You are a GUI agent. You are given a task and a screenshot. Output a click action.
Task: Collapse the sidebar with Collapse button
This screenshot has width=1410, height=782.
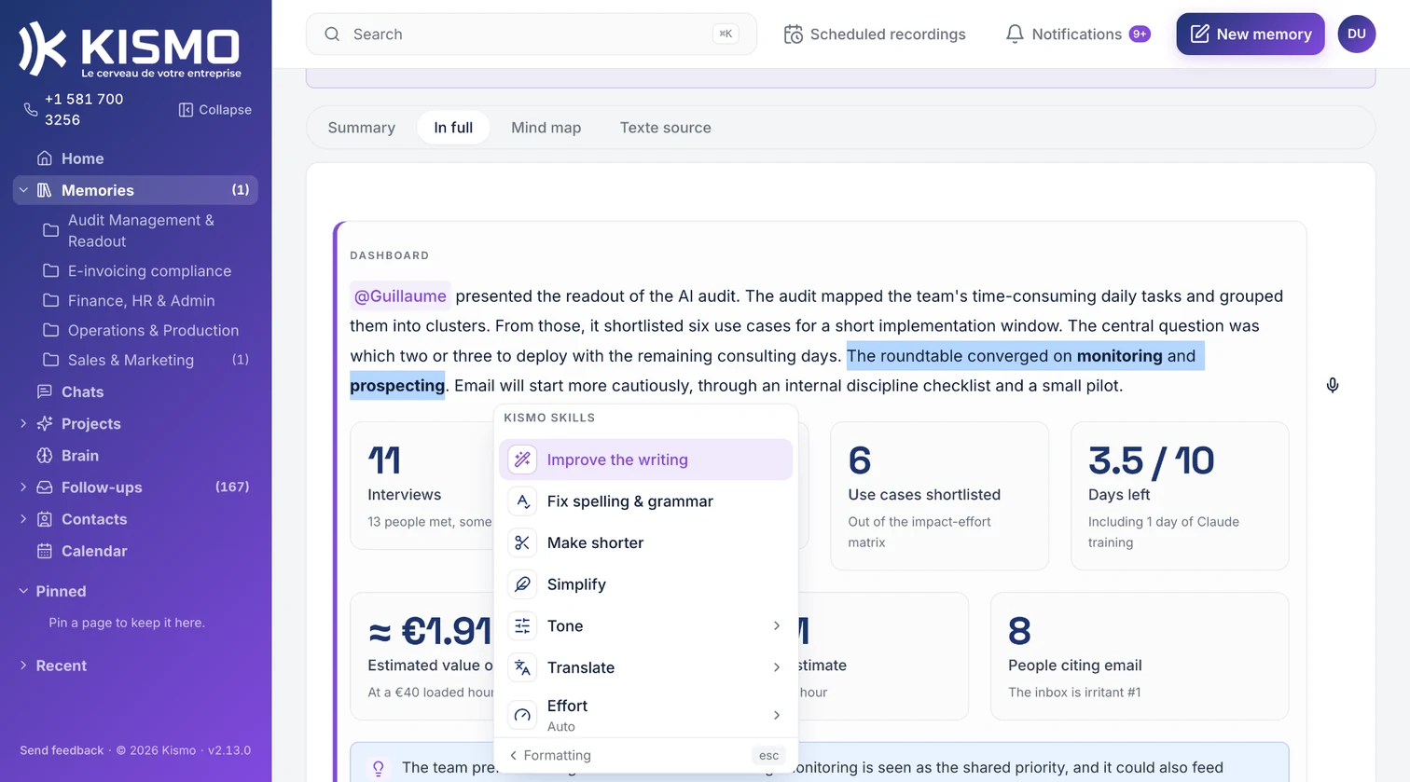pos(214,110)
